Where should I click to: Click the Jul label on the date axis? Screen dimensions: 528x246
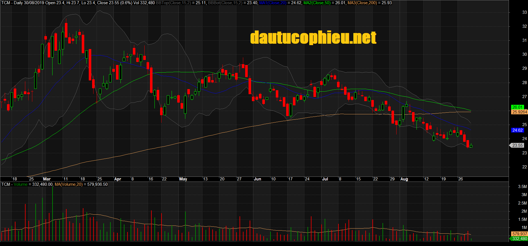[x=325, y=179]
